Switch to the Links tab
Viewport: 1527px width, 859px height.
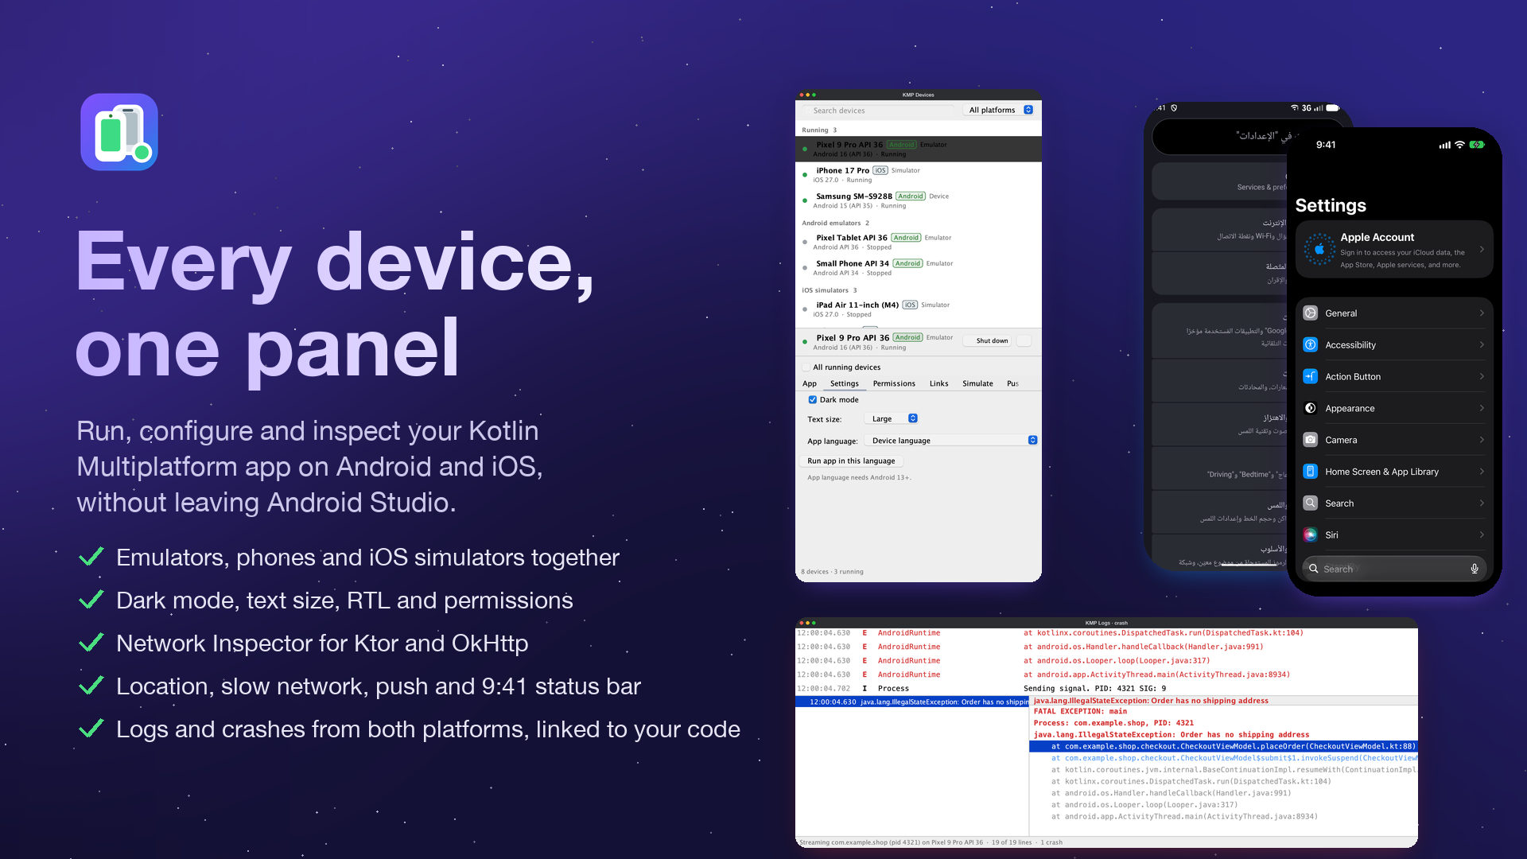click(x=939, y=383)
